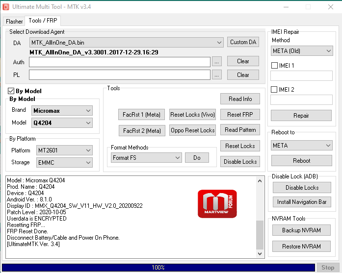Click the FacRst 2 (Meta) button
The width and height of the screenshot is (342, 273).
(142, 130)
